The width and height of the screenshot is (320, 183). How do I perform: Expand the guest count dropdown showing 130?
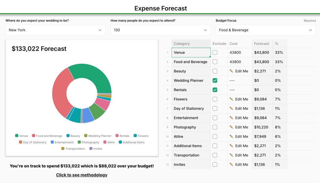(x=160, y=30)
